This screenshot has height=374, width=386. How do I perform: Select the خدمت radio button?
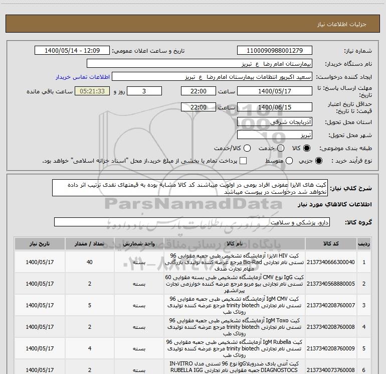point(281,148)
